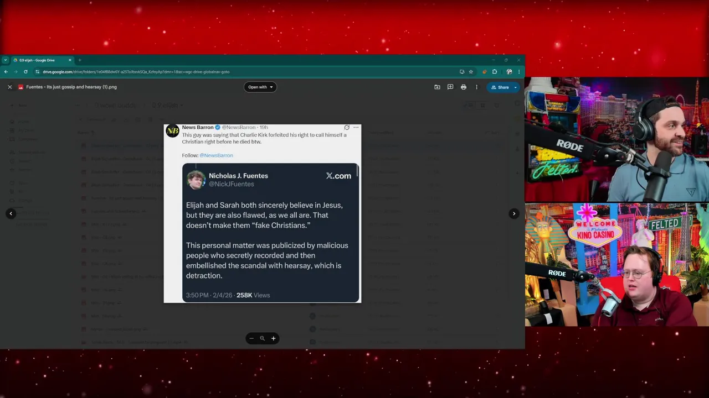This screenshot has width=709, height=398.
Task: Open the Chrome tab search dropdown
Action: tap(5, 60)
